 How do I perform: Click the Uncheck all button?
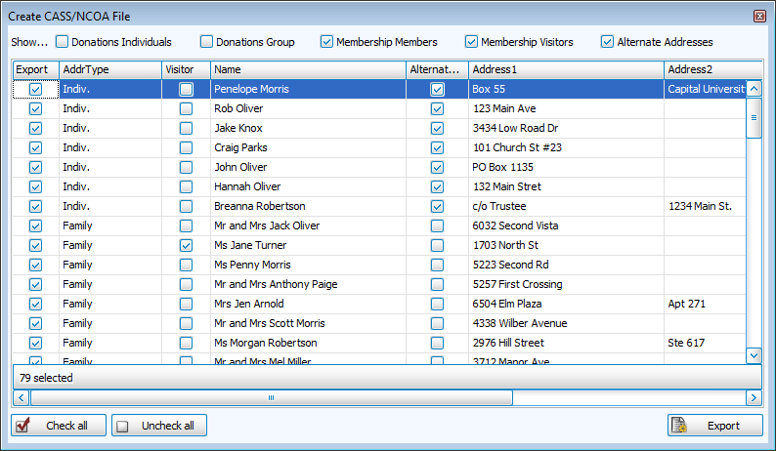point(160,426)
